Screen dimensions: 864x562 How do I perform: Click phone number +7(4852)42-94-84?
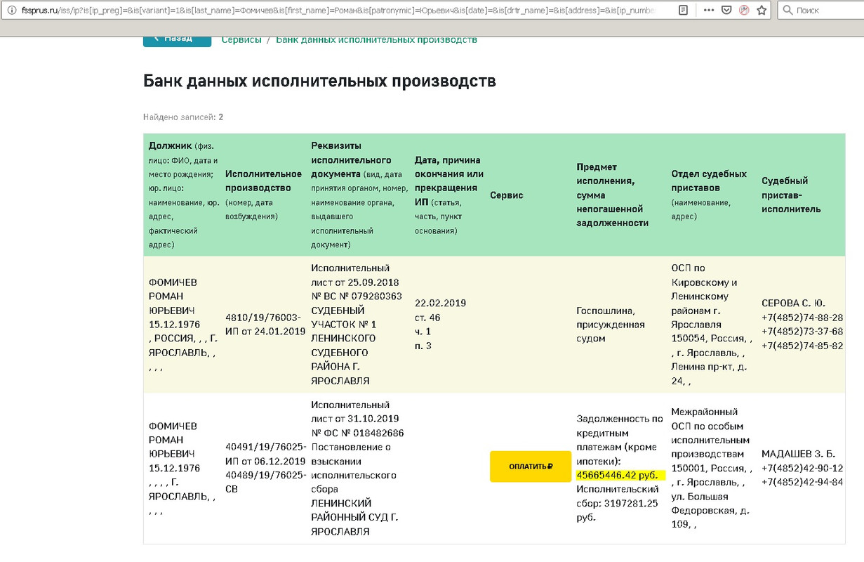tap(802, 483)
